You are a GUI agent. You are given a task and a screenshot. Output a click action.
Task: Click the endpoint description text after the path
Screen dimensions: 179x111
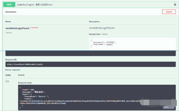44,5
